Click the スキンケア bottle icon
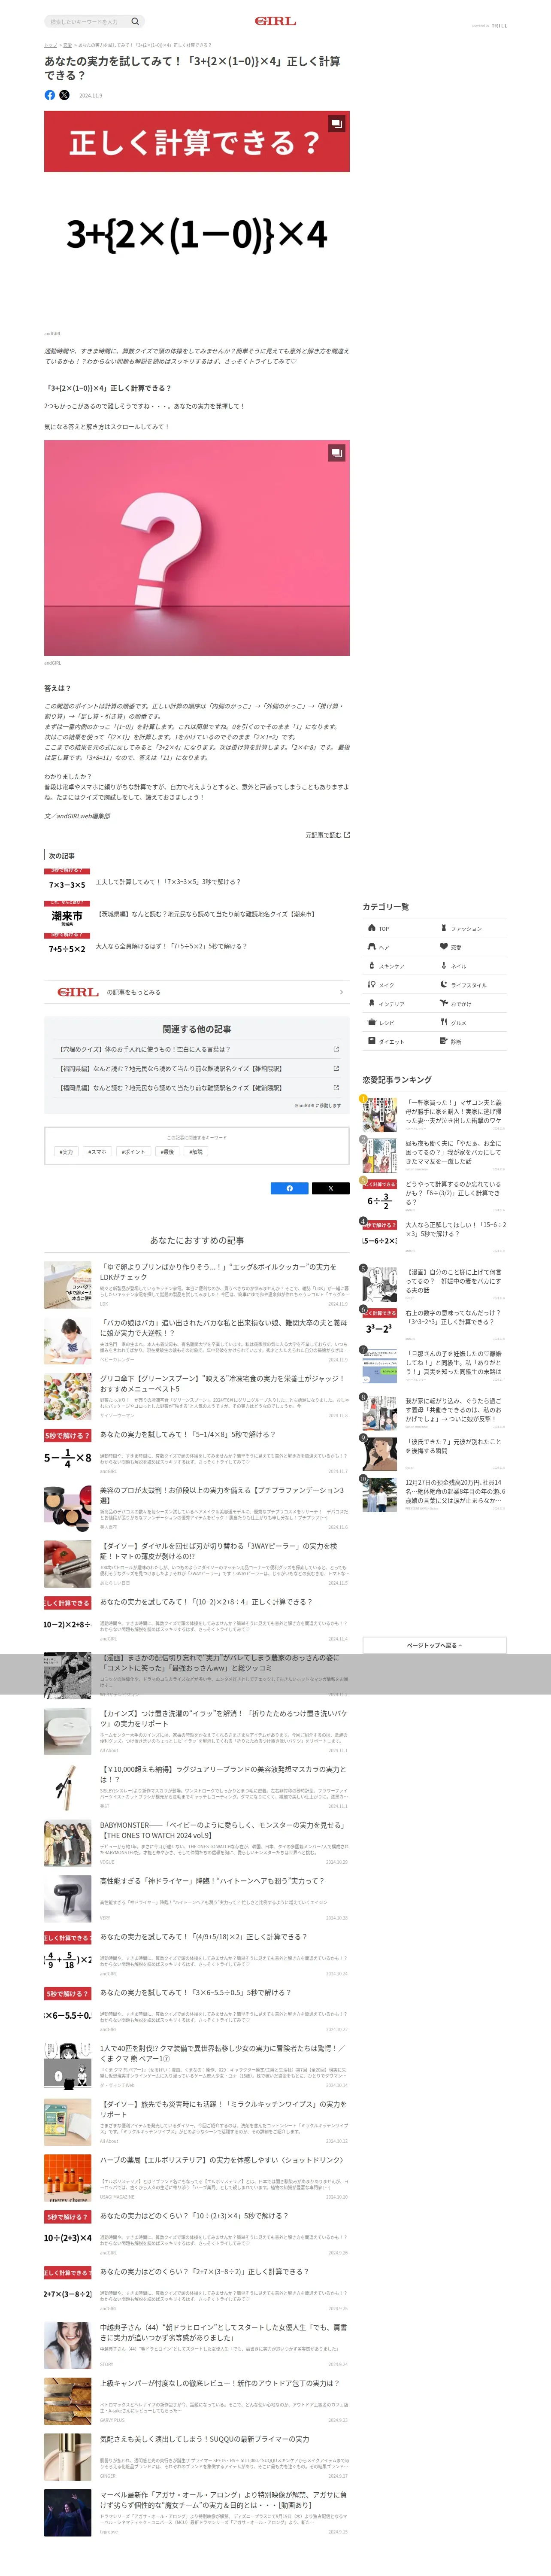Screen dimensions: 551x2576 [x=372, y=966]
